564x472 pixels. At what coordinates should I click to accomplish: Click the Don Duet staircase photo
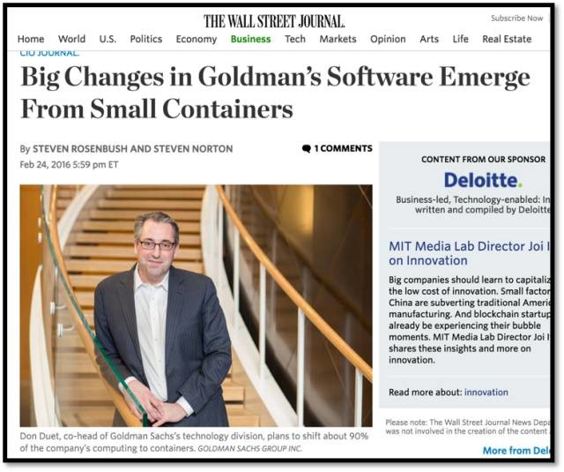[196, 305]
